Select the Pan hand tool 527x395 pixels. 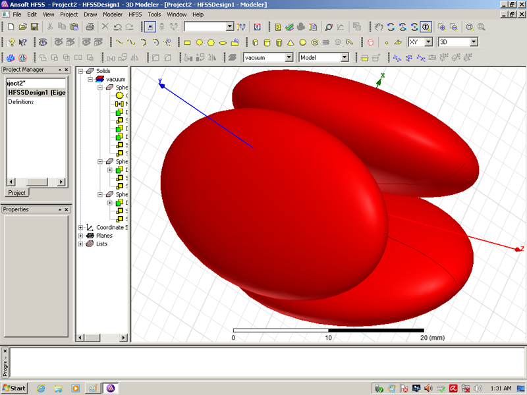[379, 27]
